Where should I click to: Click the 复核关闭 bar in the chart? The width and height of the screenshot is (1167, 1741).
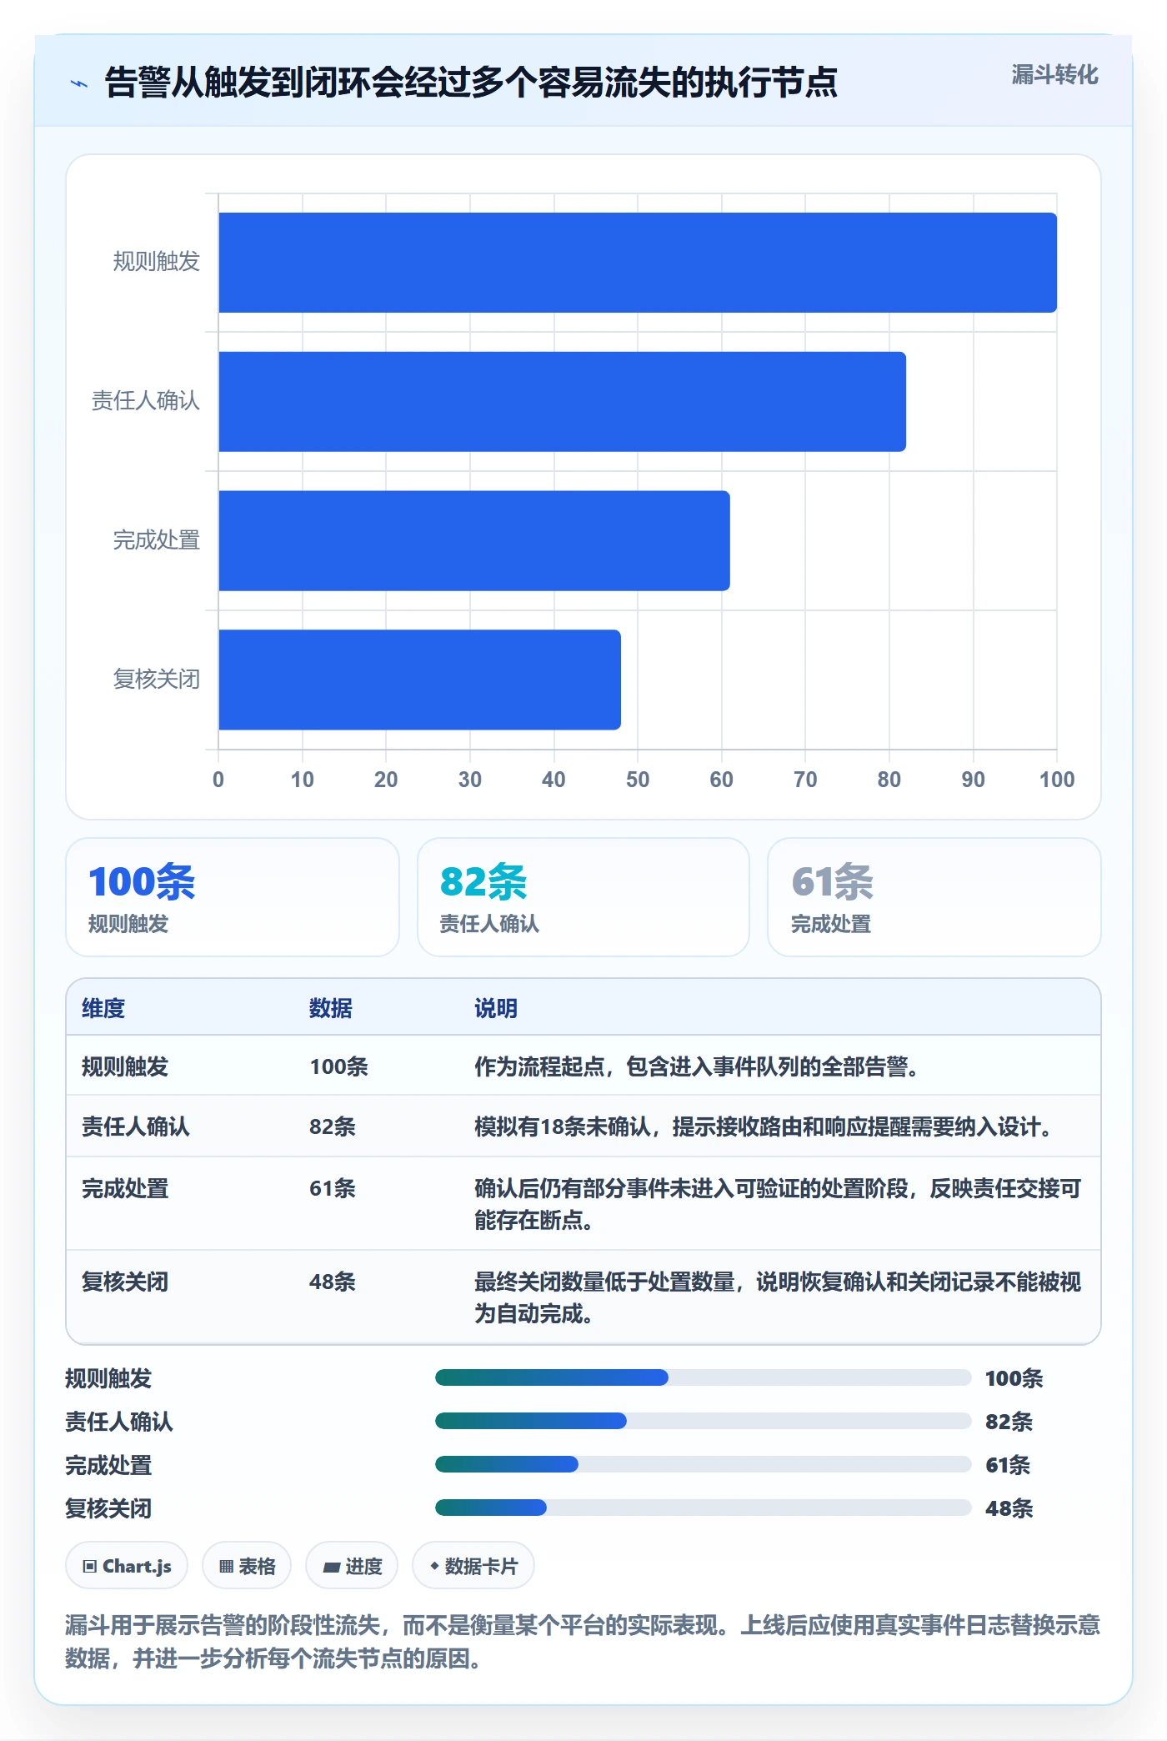419,680
